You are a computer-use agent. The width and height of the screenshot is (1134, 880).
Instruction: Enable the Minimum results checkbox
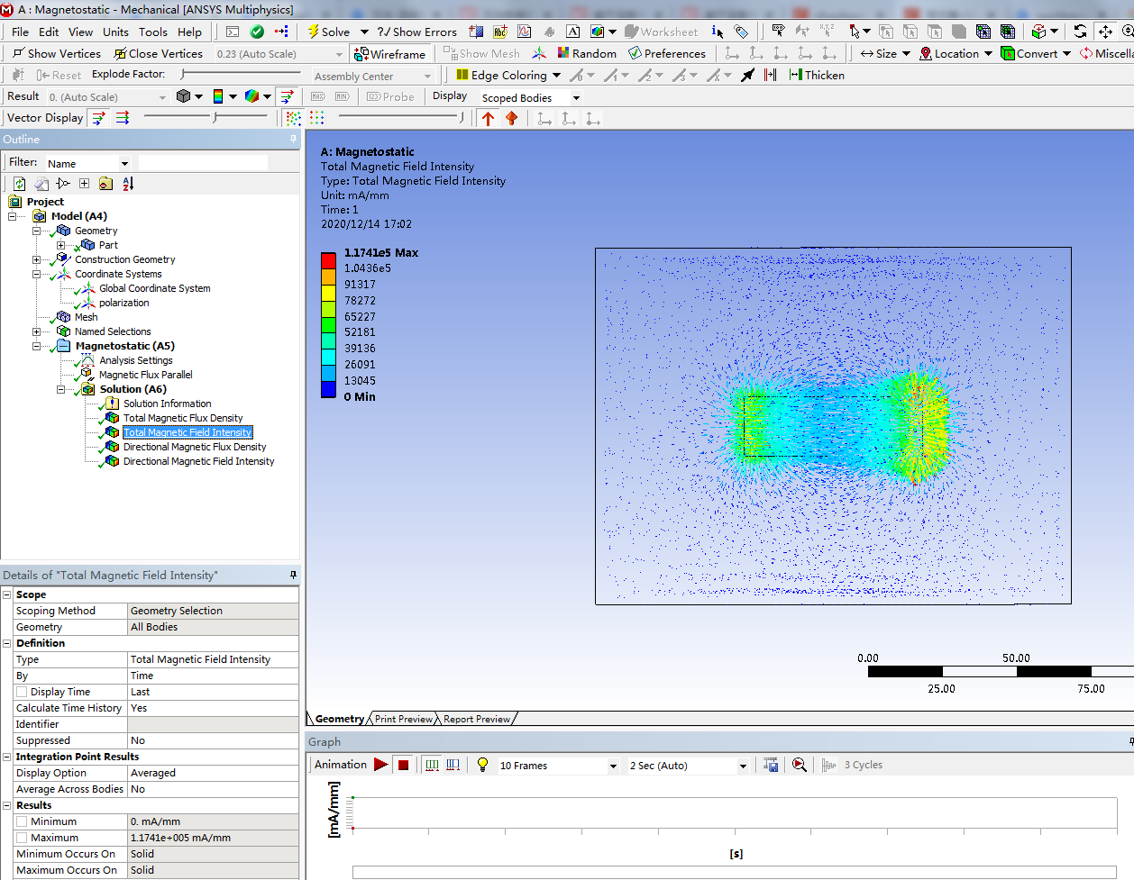[22, 821]
